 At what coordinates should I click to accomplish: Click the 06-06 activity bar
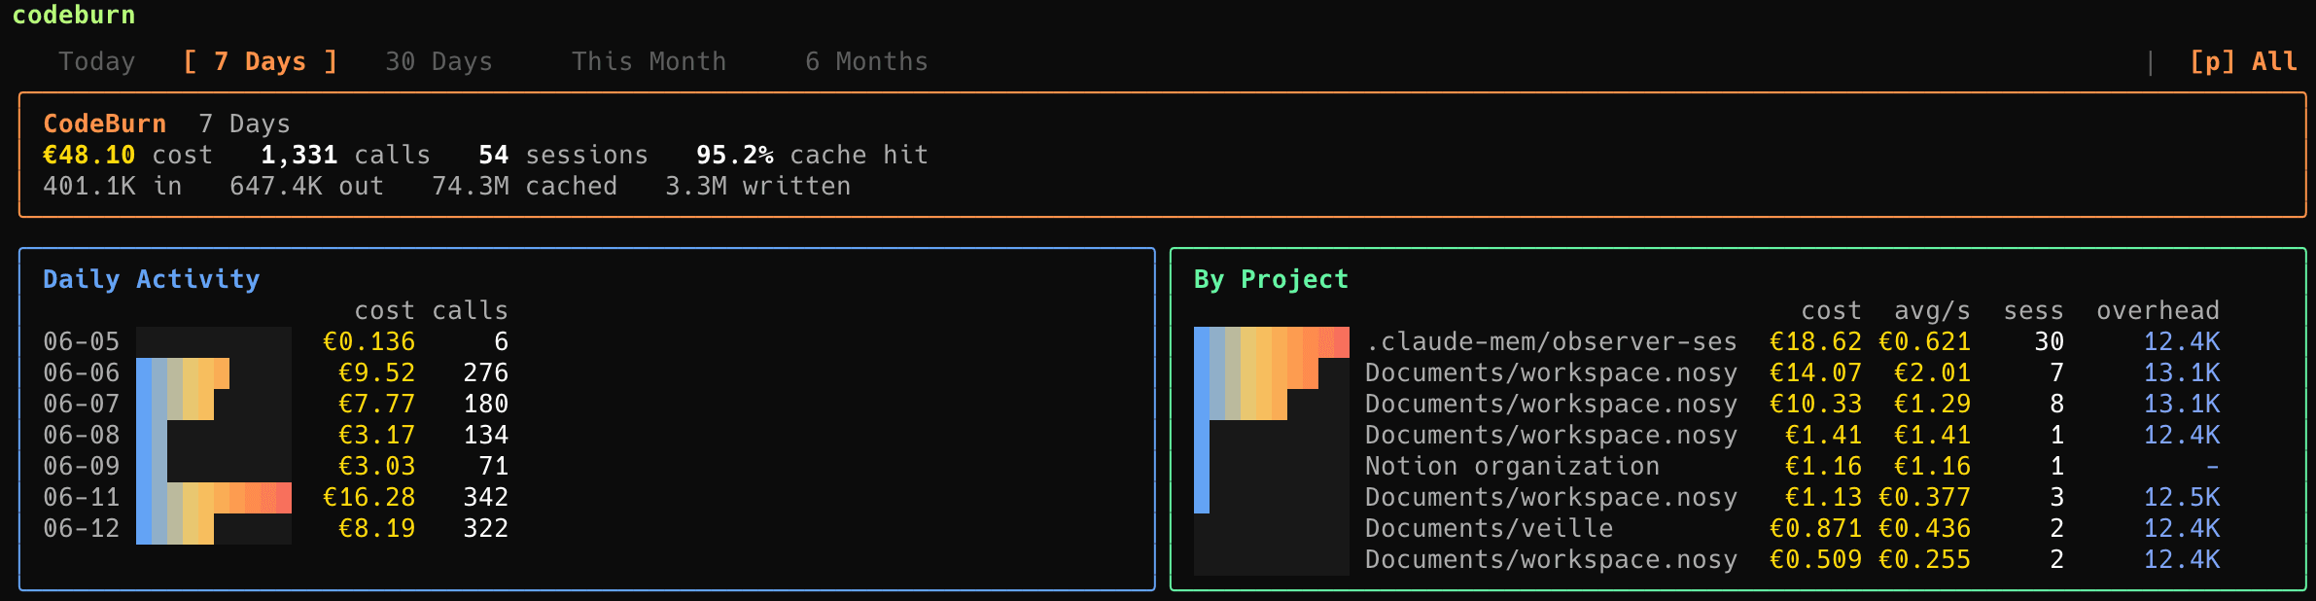tap(183, 372)
